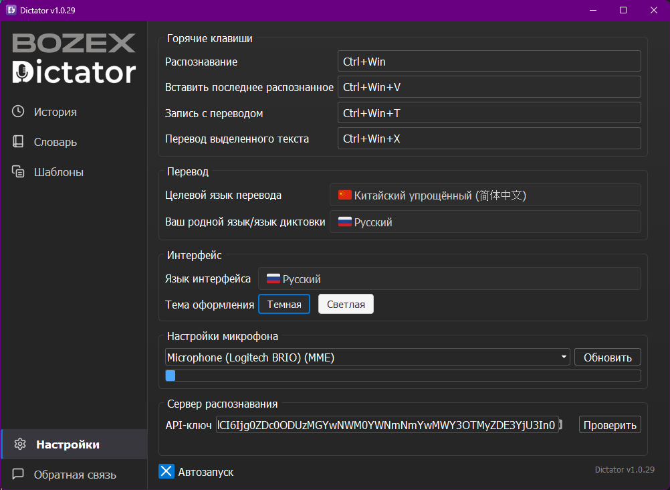The width and height of the screenshot is (670, 490).
Task: Click the Templates copy icon
Action: point(18,171)
